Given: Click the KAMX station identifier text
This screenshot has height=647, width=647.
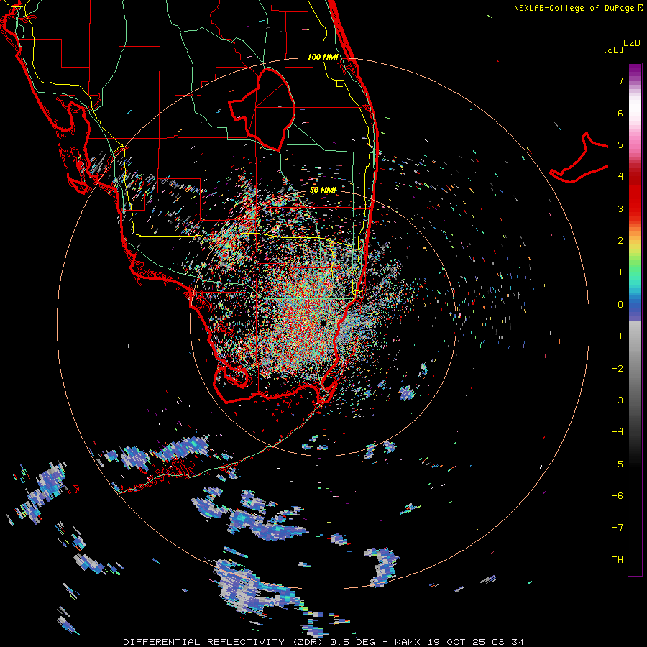Looking at the screenshot, I should tap(408, 642).
